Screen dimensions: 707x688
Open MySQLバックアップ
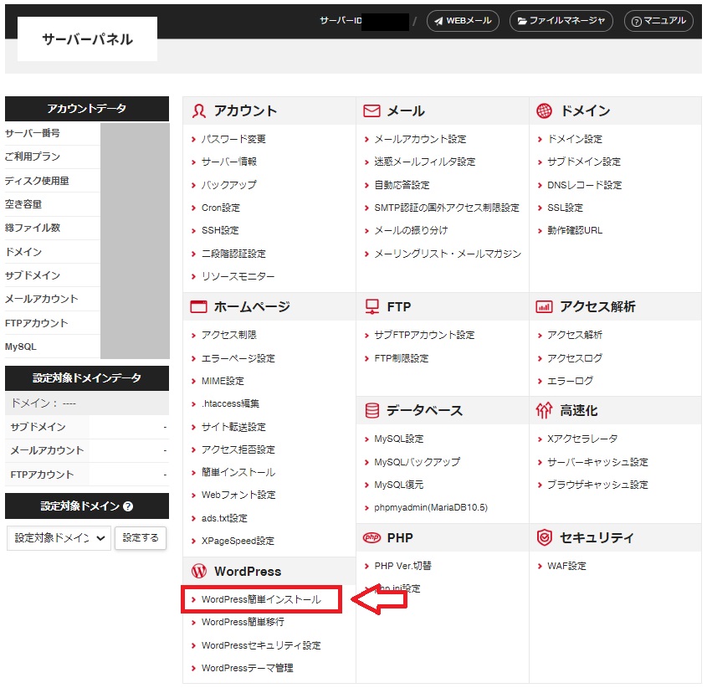tap(417, 462)
